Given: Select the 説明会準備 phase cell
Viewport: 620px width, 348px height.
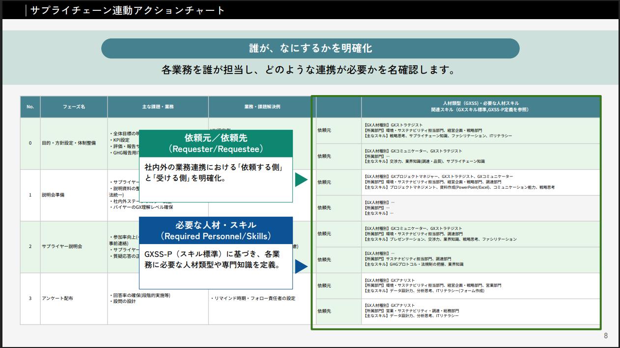Looking at the screenshot, I should tap(53, 195).
